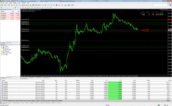Close the Market Watch panel
172x106 pixels.
tap(20, 10)
